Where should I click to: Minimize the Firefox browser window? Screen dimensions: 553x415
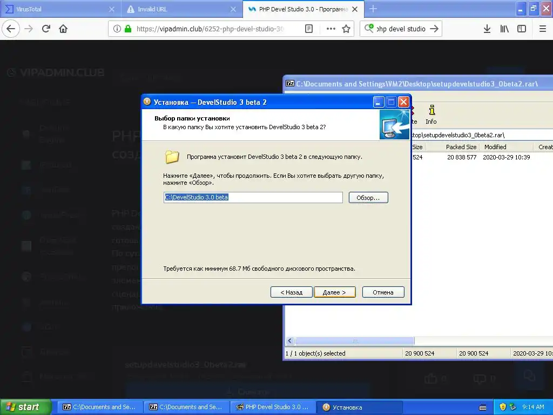[x=521, y=9]
